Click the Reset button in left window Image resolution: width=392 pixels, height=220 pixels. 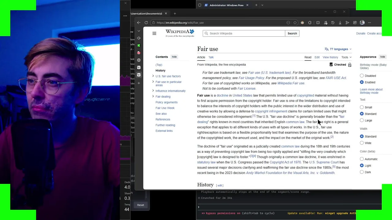pos(141,205)
